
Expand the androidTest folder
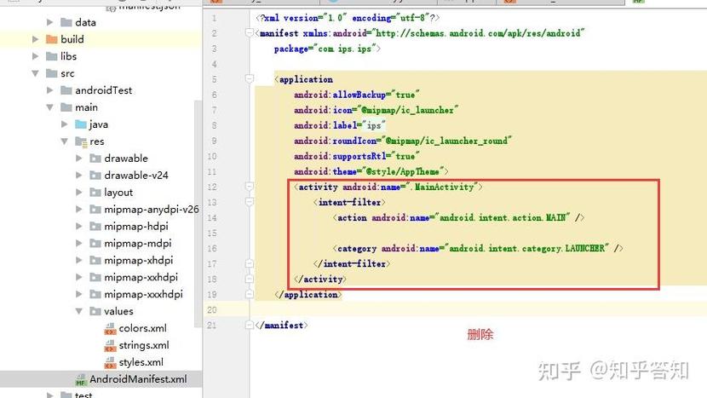50,90
